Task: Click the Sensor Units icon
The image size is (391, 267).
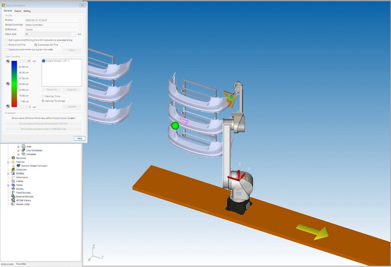Action: [x=13, y=204]
